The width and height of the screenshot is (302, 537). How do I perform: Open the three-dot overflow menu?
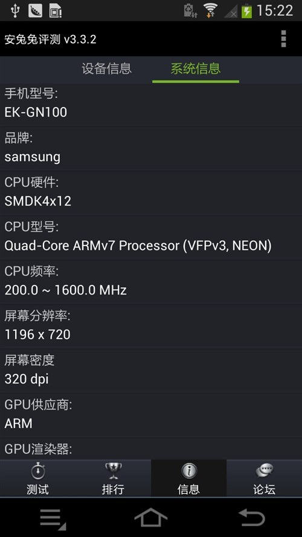tap(283, 39)
